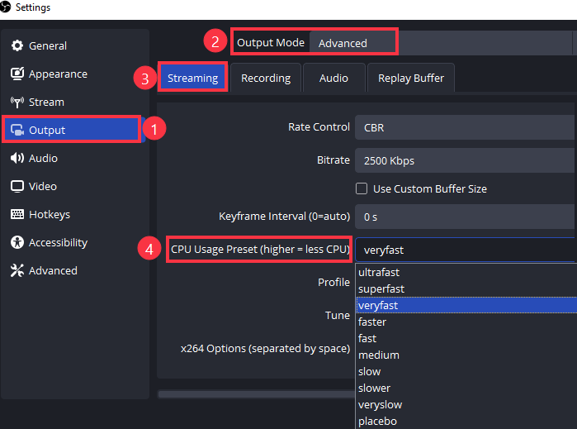Choose ultrafast preset from list

coord(466,273)
